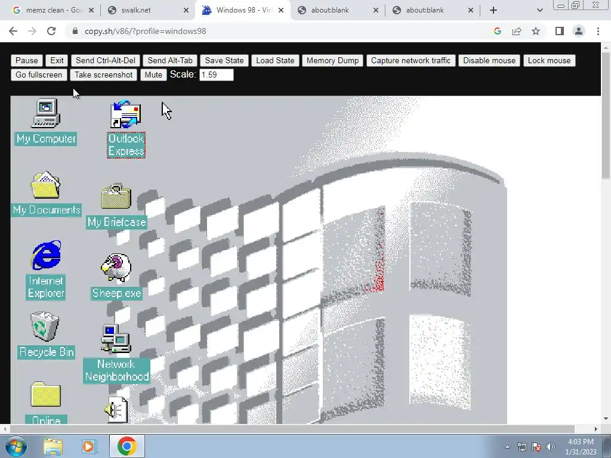
Task: Click the address bar URL
Action: coord(145,31)
